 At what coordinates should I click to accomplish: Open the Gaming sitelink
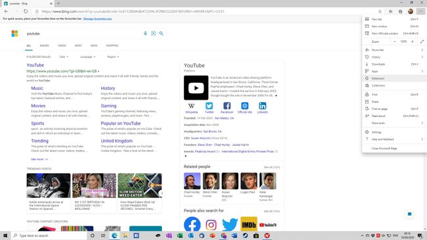[x=108, y=106]
